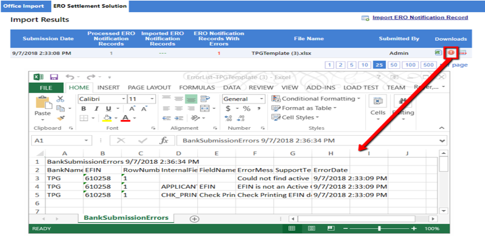Click the Merge and Center icon
485x238 pixels.
(x=204, y=108)
